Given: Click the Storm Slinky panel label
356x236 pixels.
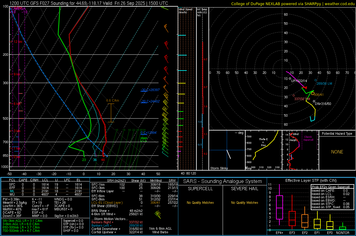Looking at the screenshot, I should coord(219,168).
